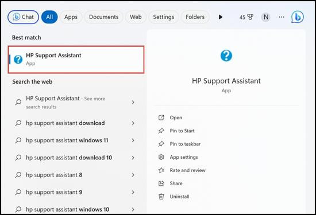Screen dimensions: 316x215
Task: Choose Rate and review
Action: point(188,170)
